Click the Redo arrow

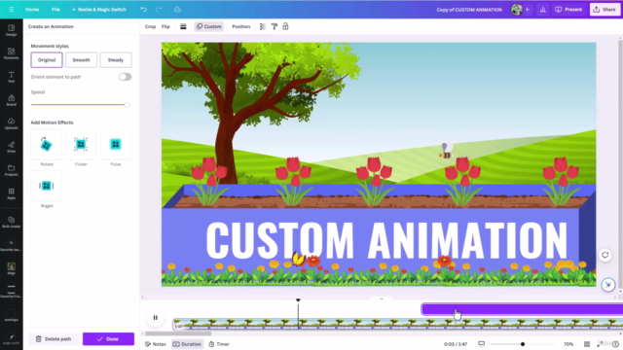coord(159,9)
